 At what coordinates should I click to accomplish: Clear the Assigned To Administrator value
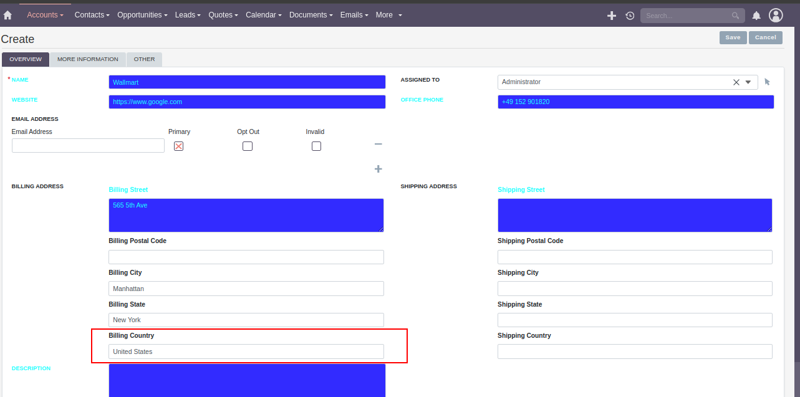pos(736,82)
